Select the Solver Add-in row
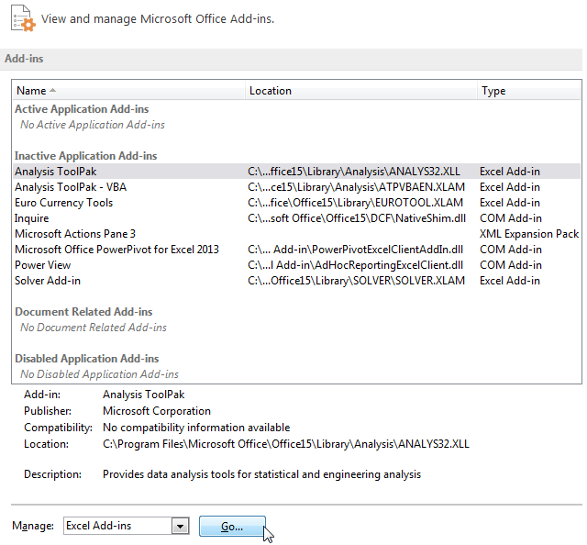This screenshot has width=587, height=545. pos(296,281)
